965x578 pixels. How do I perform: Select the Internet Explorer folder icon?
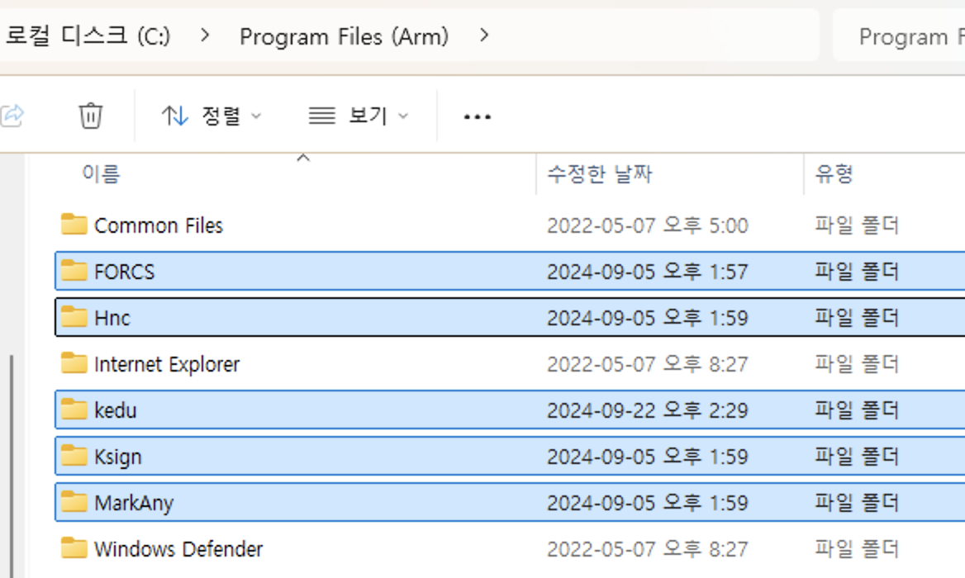pos(74,362)
